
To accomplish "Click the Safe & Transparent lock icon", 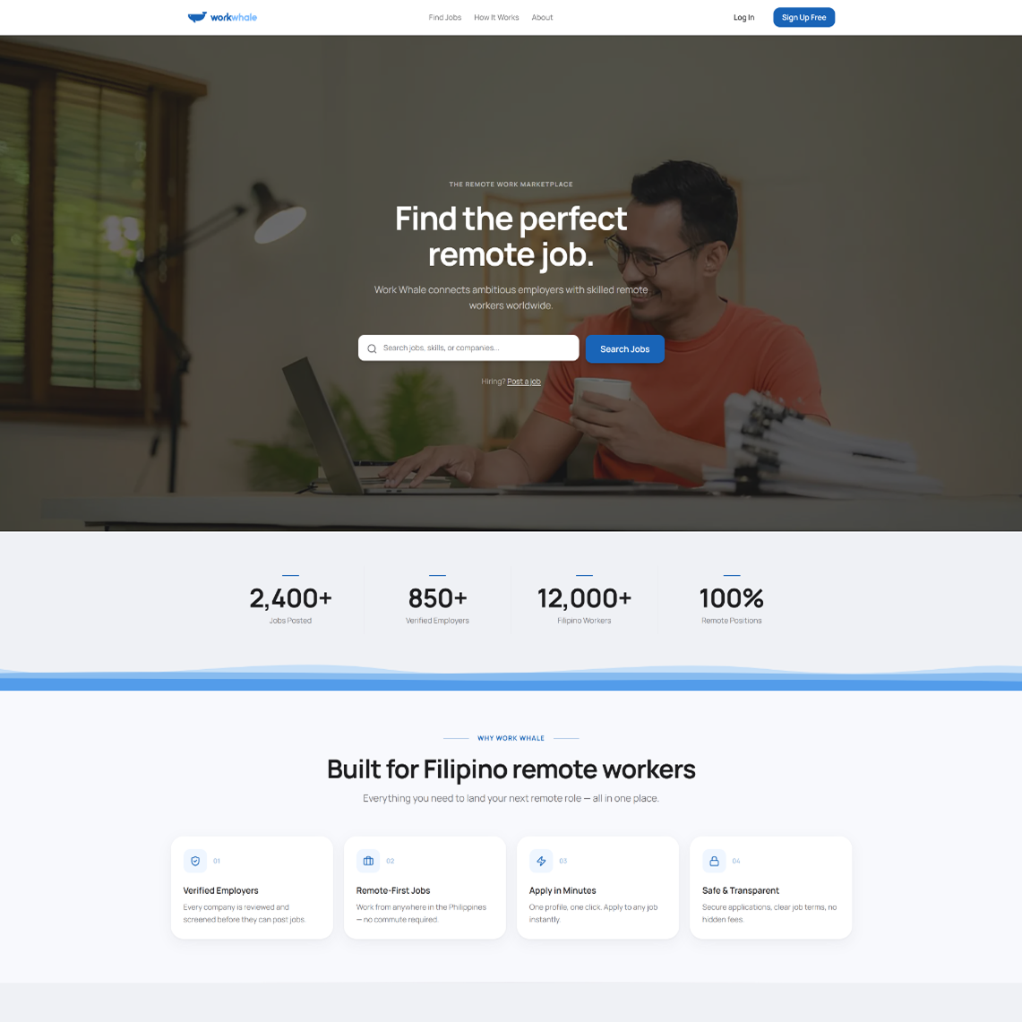I will pos(715,861).
